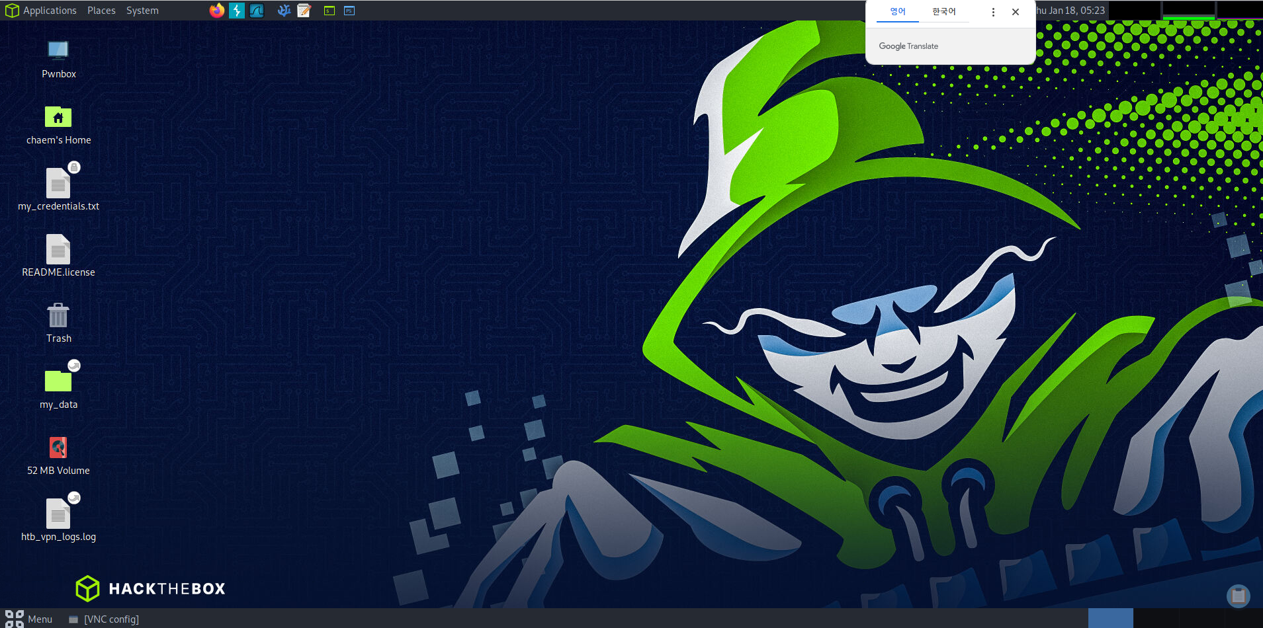
Task: Launch the VSCodium editor icon
Action: click(284, 11)
